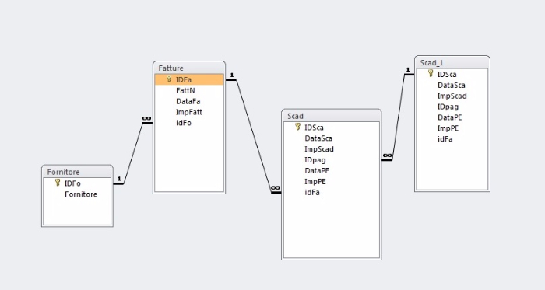
Task: Select the Fornitore table title bar
Action: click(77, 172)
